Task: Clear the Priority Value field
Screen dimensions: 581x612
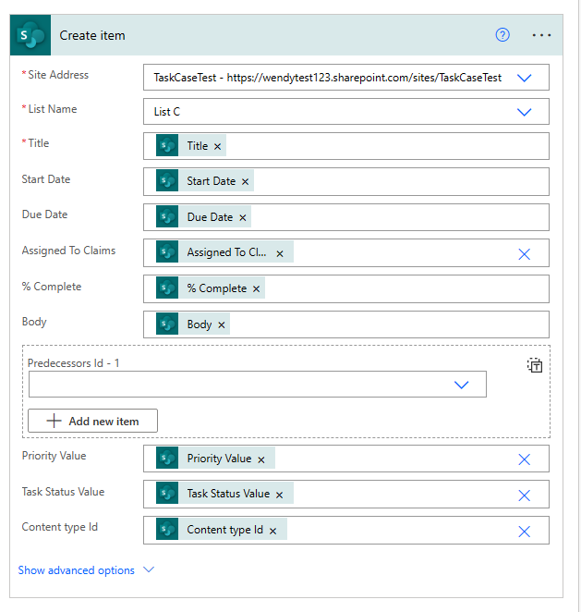Action: coord(524,459)
